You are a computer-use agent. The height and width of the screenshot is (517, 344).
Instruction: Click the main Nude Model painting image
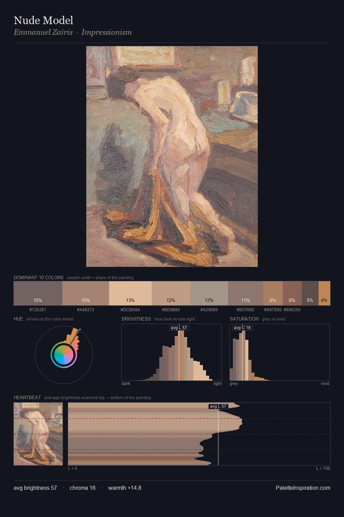(x=172, y=156)
